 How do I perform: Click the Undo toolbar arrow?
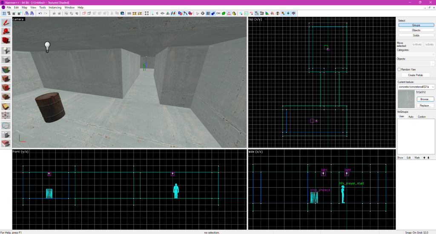40,13
